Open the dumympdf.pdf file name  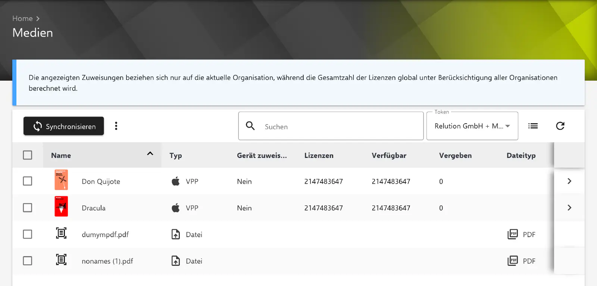[x=105, y=234]
